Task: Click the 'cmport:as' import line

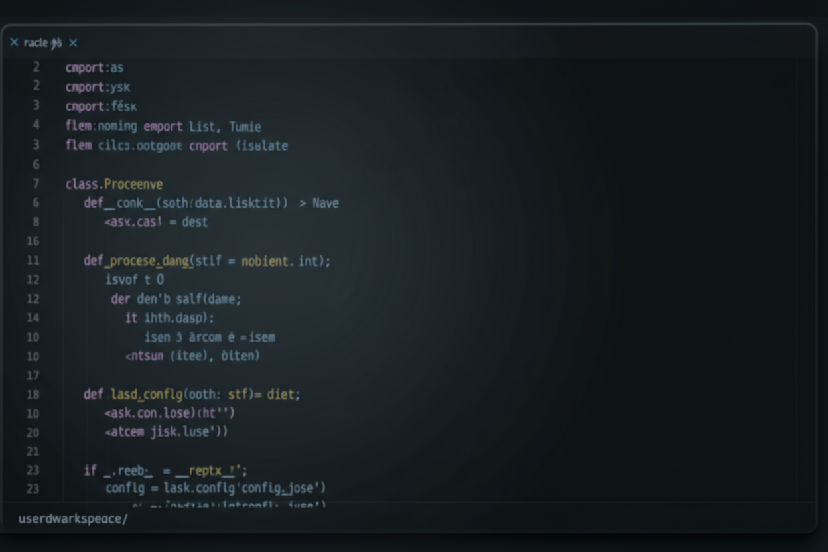Action: (x=94, y=68)
